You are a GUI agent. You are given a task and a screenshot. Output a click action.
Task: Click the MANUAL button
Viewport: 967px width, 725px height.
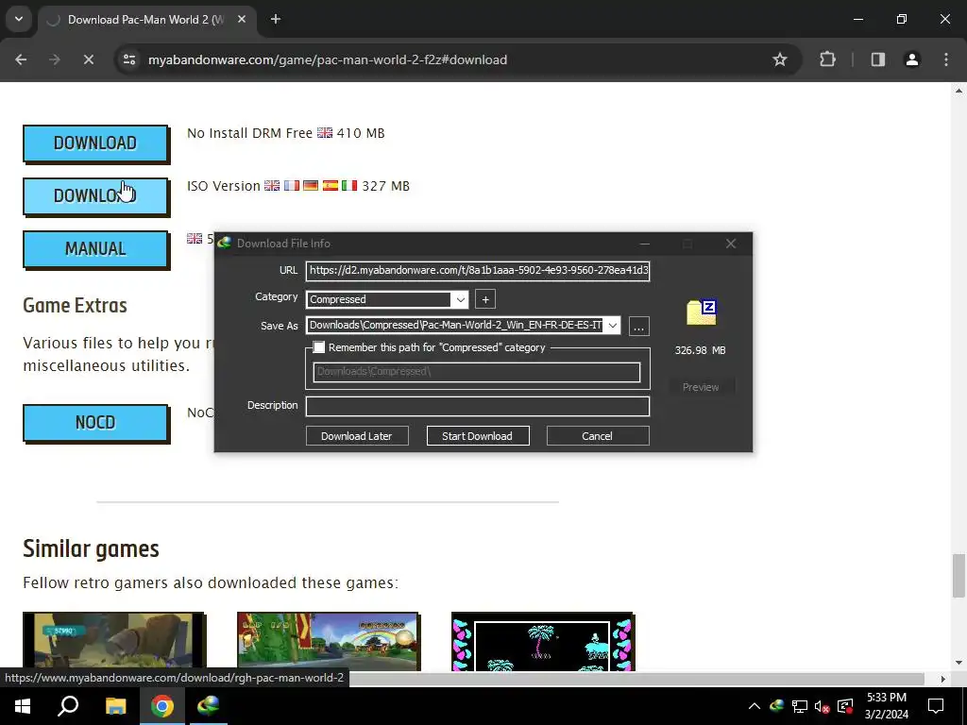coord(95,249)
